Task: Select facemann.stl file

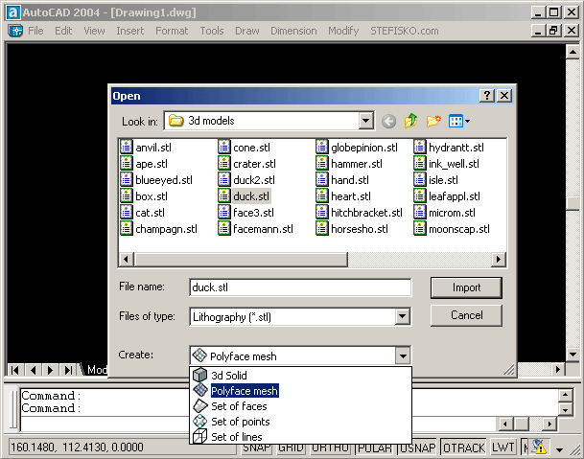Action: pos(255,229)
